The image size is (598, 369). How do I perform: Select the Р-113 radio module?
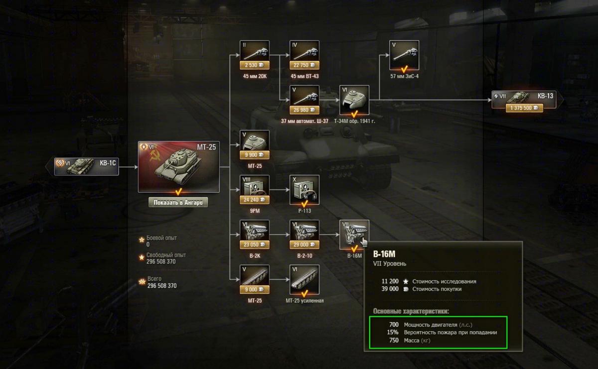click(304, 190)
